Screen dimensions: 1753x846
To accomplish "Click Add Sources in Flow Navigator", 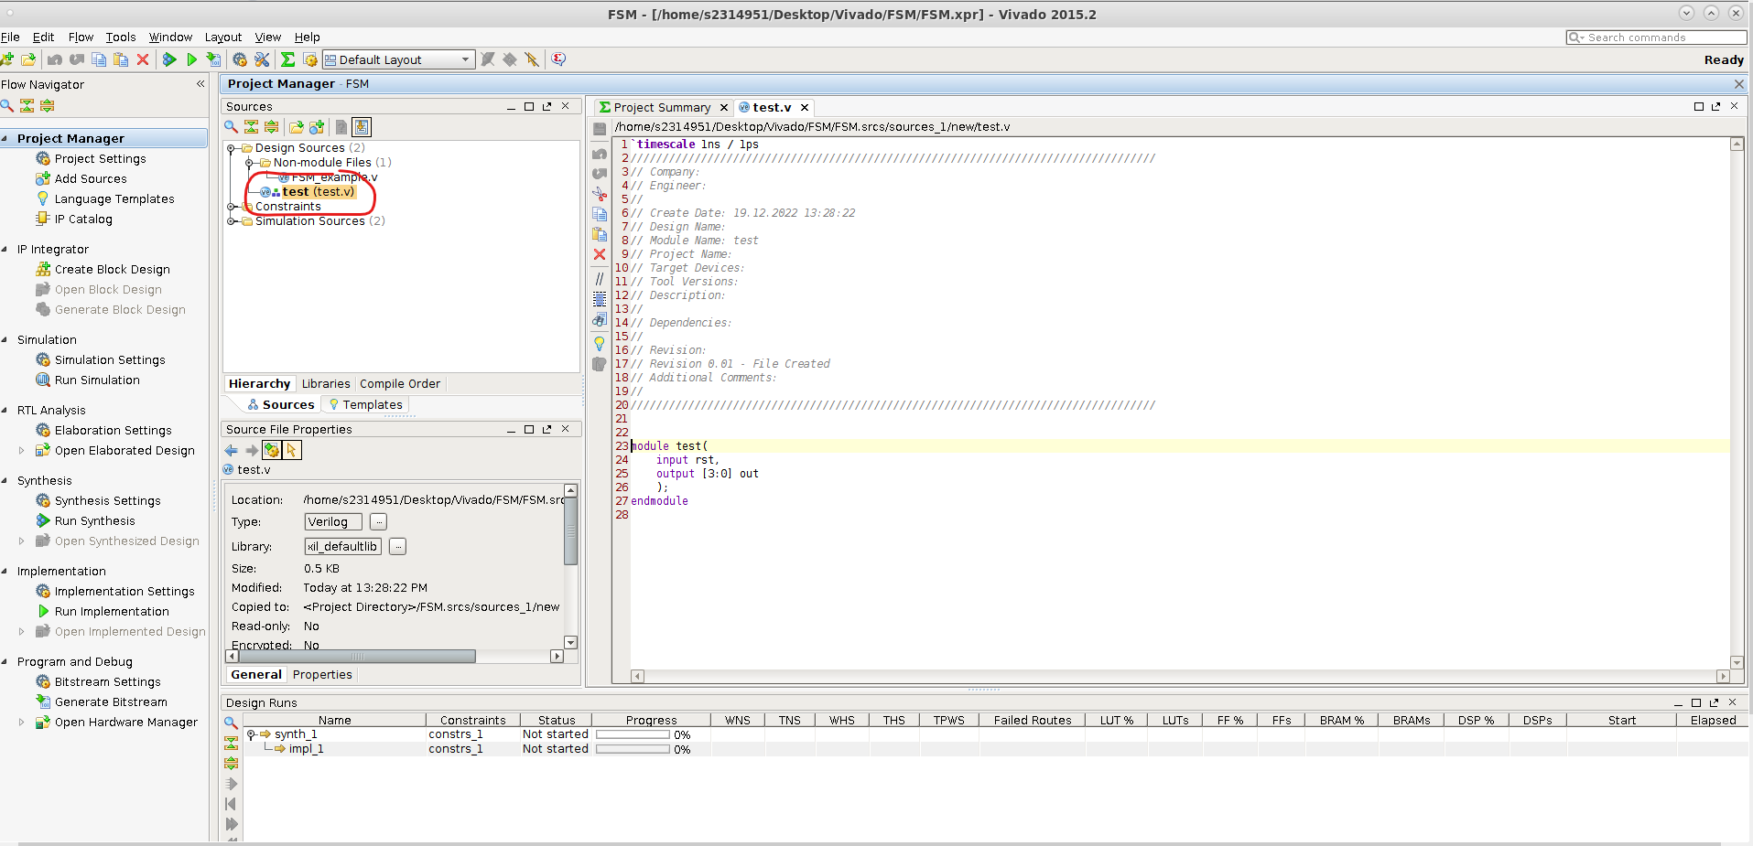I will coord(91,179).
